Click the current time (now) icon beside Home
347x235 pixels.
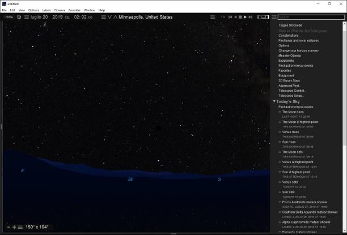pyautogui.click(x=19, y=17)
